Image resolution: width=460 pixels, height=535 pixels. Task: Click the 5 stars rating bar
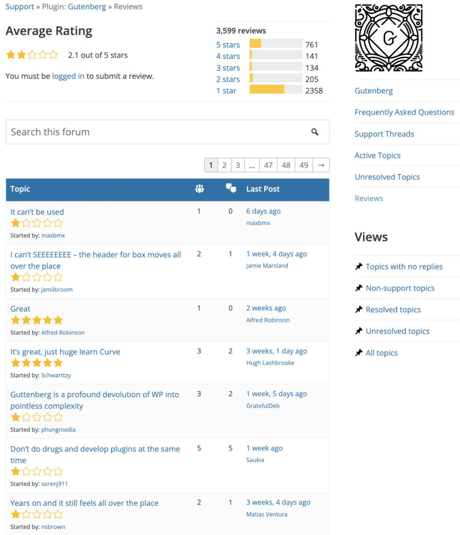point(275,45)
